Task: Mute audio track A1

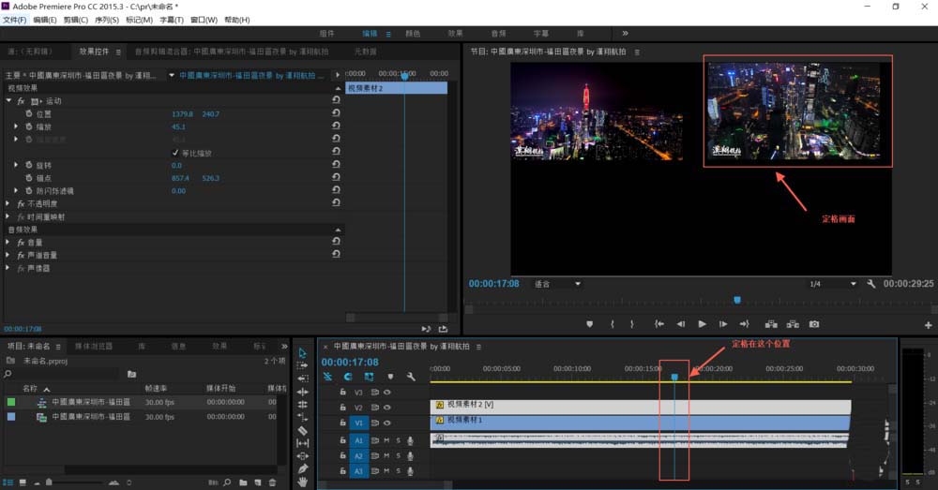Action: tap(386, 440)
